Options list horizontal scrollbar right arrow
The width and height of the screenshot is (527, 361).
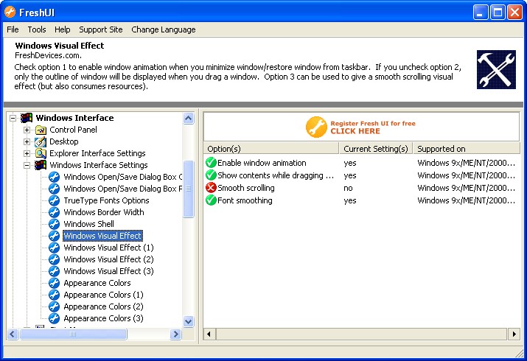(514, 334)
